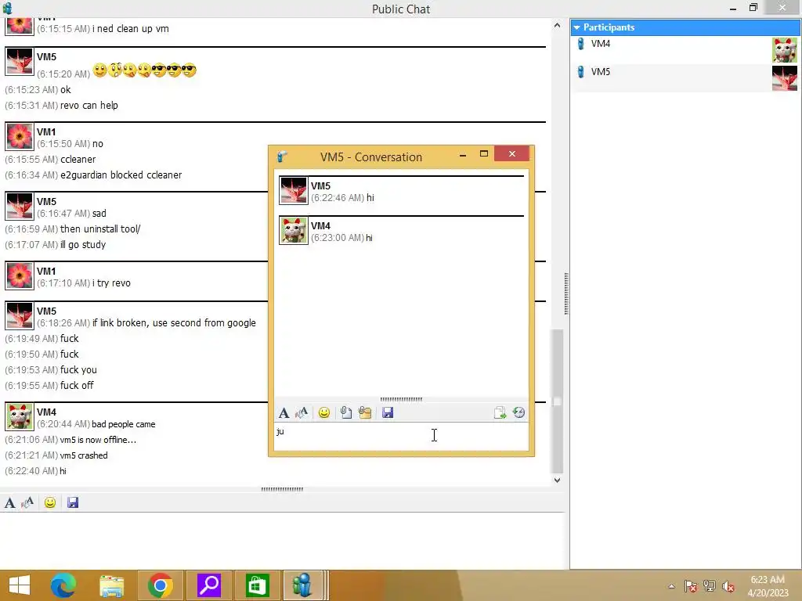Click VM5's avatar in the VM5 Conversation window
The width and height of the screenshot is (802, 601).
(294, 190)
